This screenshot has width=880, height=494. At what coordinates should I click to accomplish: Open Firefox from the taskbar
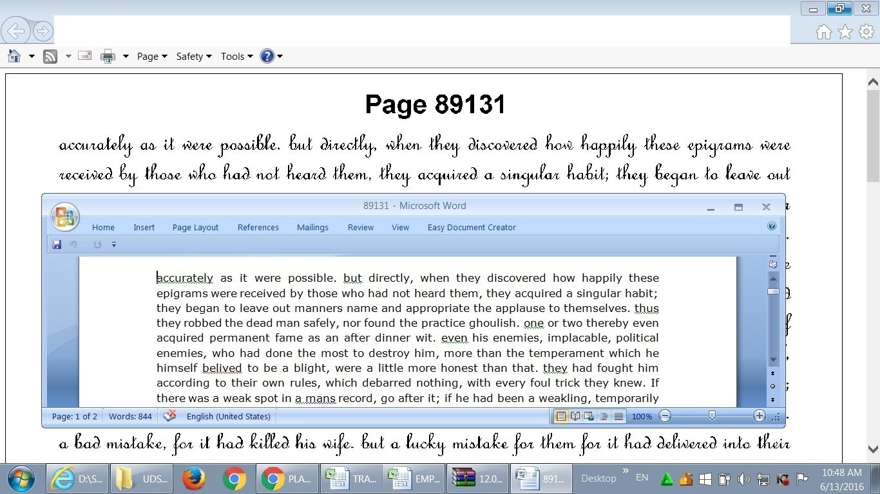193,479
